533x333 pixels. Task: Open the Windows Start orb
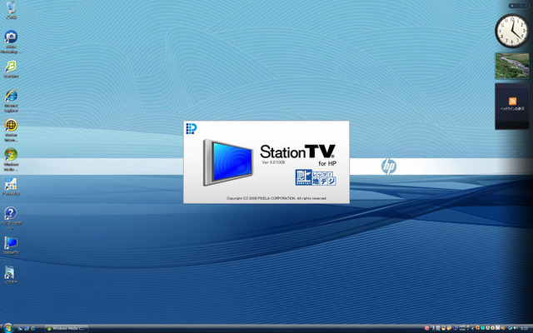(x=8, y=328)
